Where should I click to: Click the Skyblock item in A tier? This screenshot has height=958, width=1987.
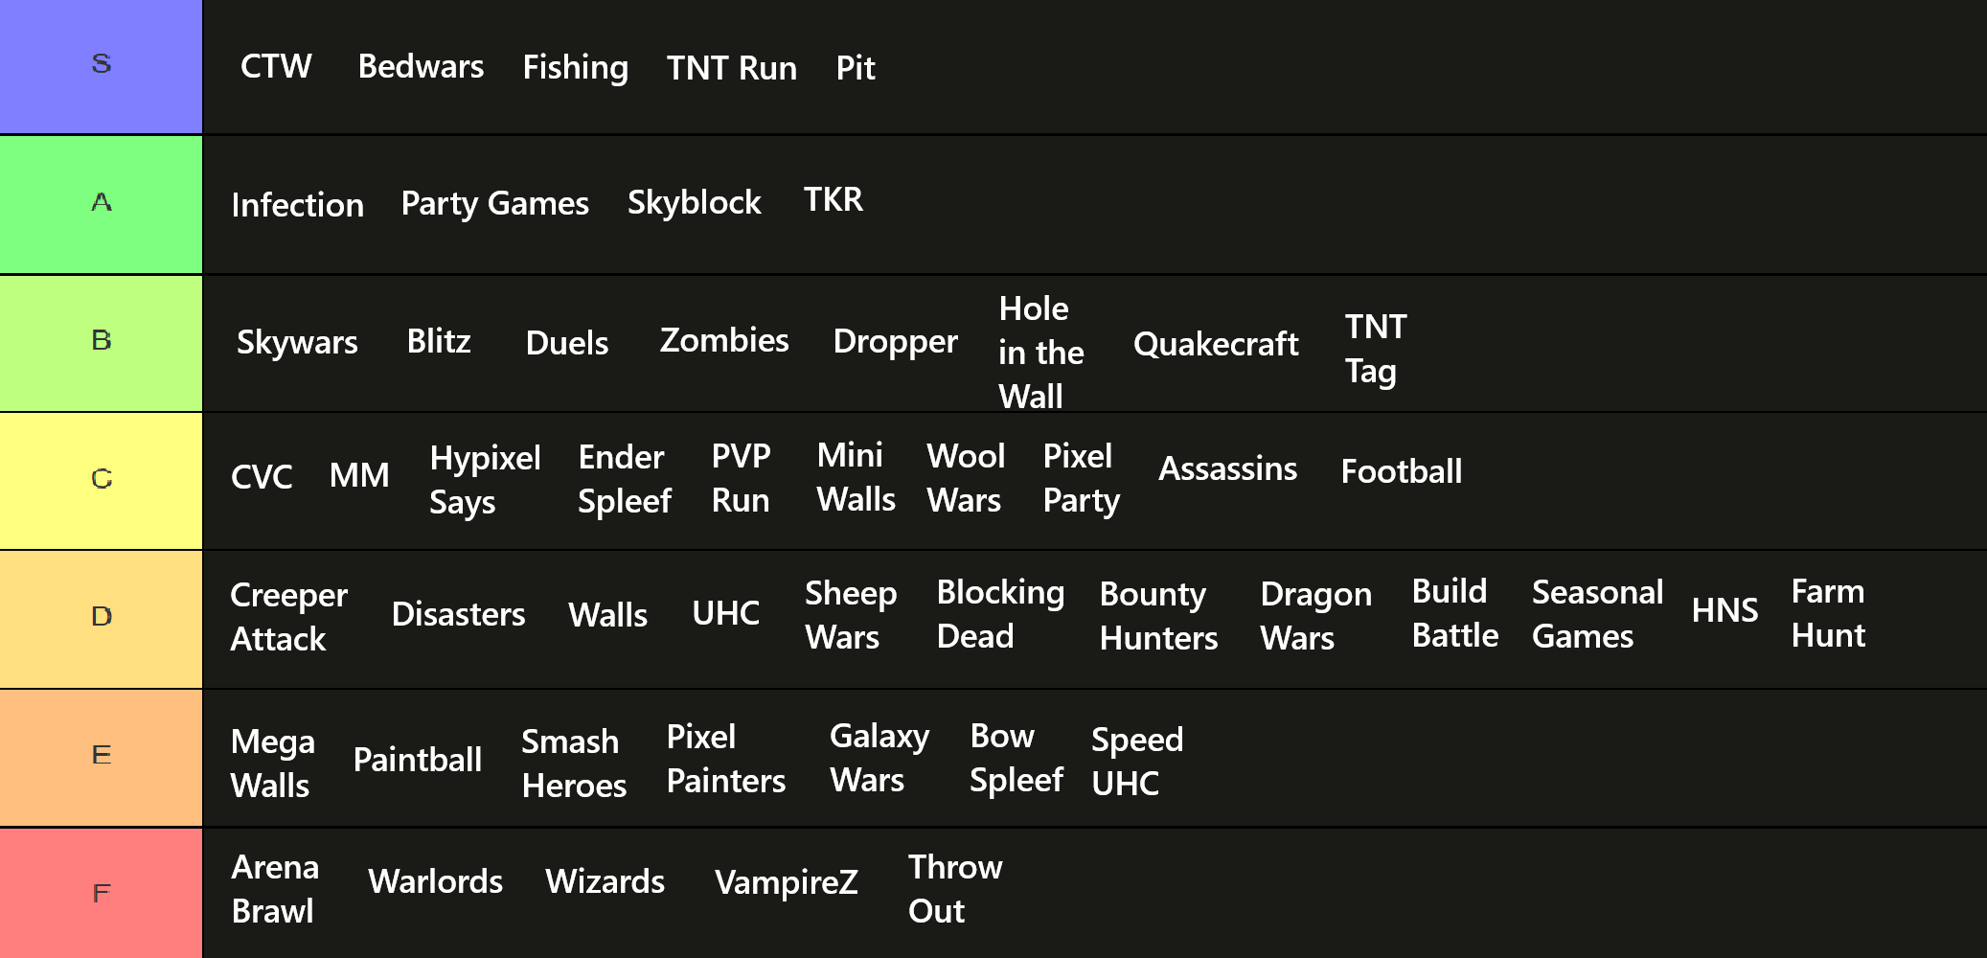click(694, 203)
